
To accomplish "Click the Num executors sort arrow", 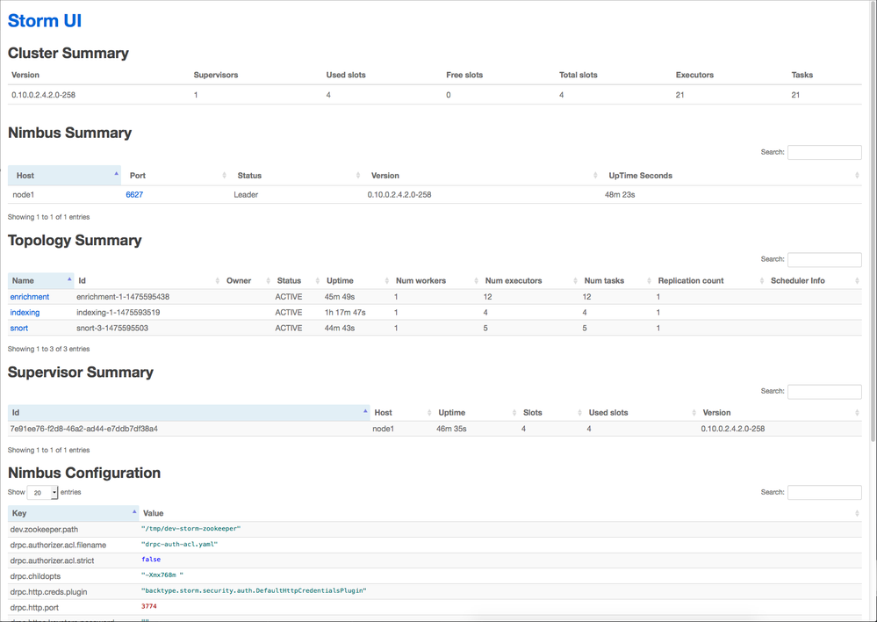I will (576, 279).
